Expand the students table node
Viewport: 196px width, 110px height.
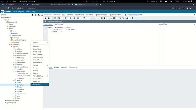[x=16, y=89]
